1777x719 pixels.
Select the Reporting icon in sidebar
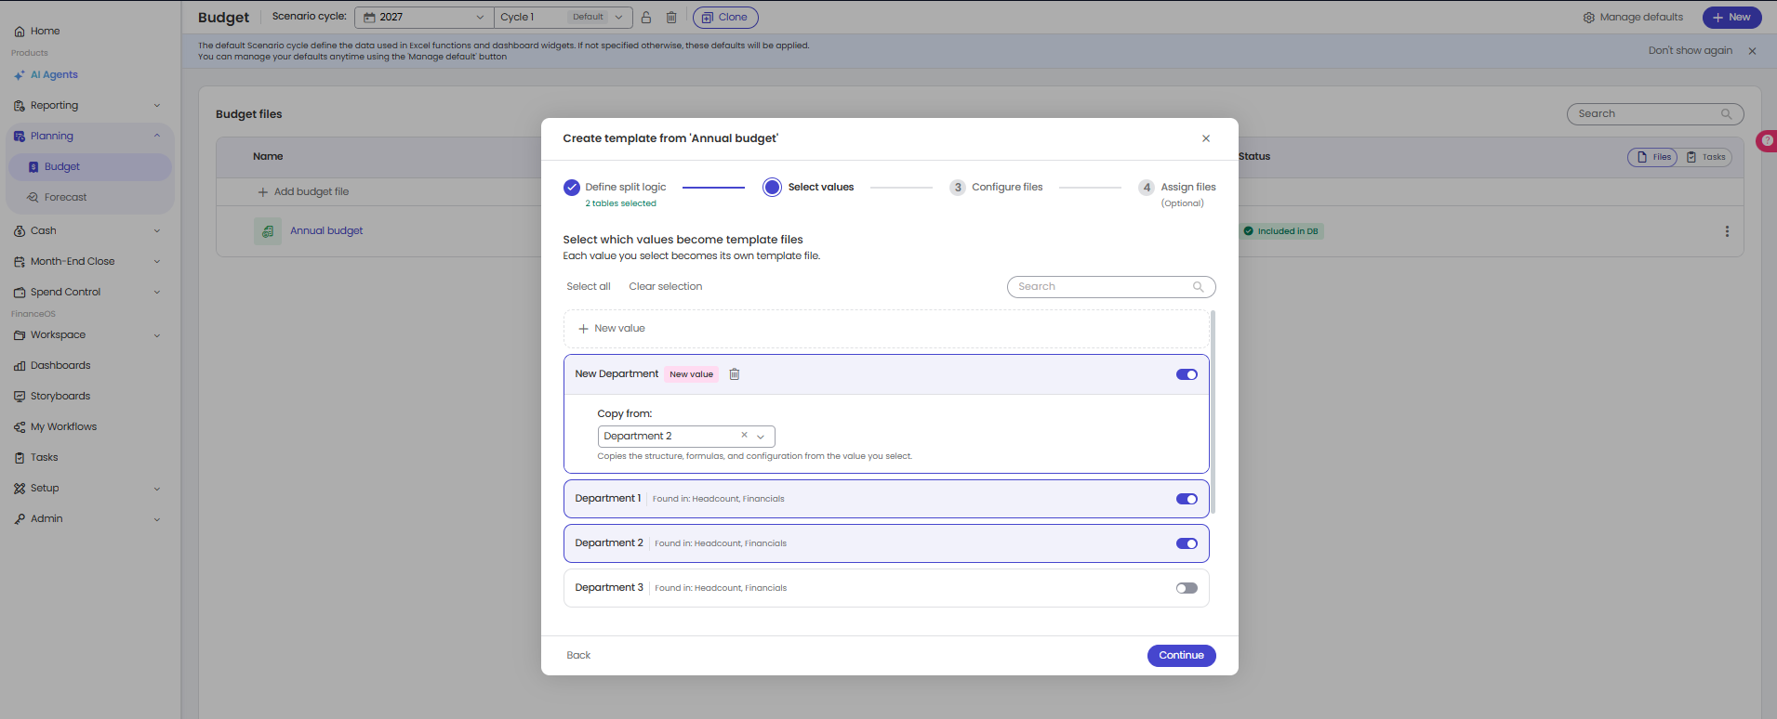20,106
